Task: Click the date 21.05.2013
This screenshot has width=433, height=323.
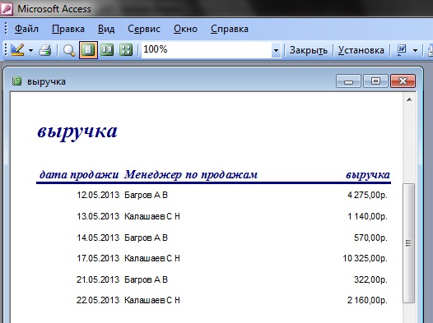Action: (x=98, y=279)
